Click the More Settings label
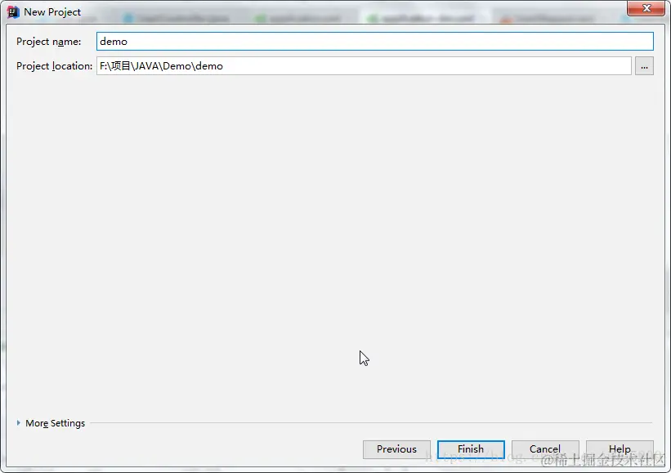The height and width of the screenshot is (473, 671). (x=56, y=423)
